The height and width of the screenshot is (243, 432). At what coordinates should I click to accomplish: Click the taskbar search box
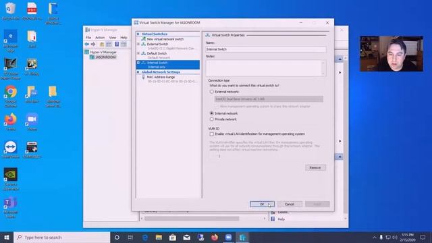[62, 237]
